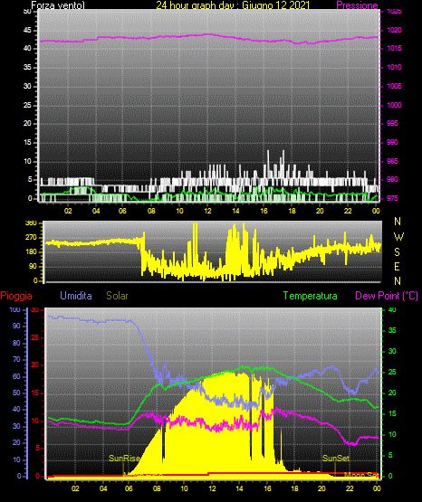This screenshot has width=422, height=502.
Task: Click the 18 hour tick under the bottom chart
Action: (294, 488)
